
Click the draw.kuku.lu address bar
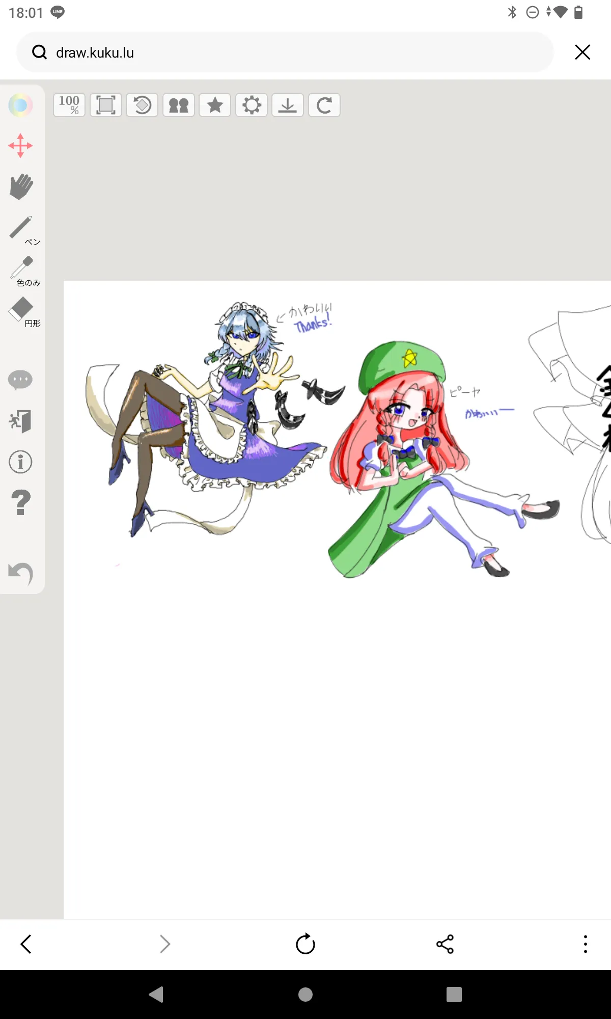285,52
